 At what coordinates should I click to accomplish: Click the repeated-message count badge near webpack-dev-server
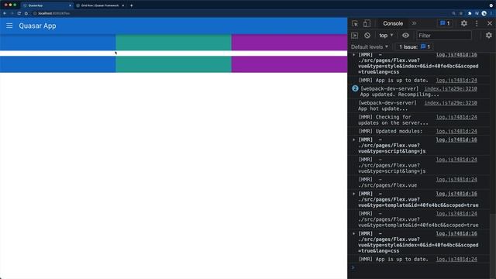tap(355, 88)
